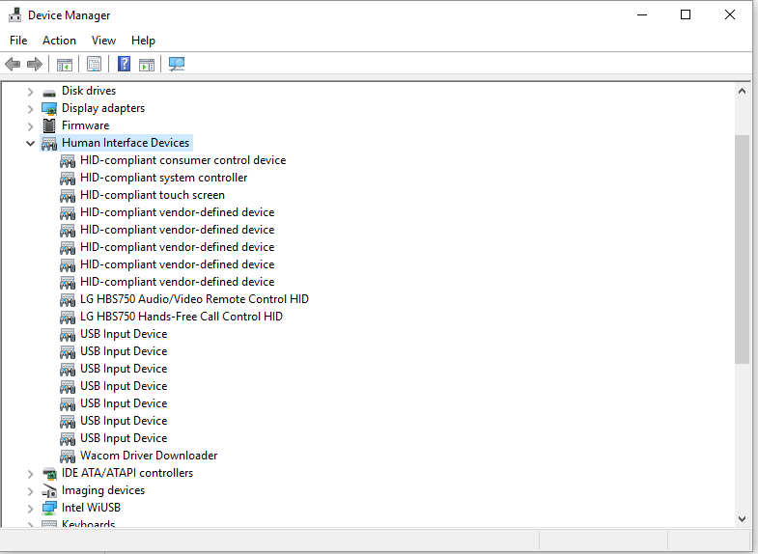This screenshot has width=758, height=554.
Task: Click the scrollbar down arrow
Action: coord(742,519)
